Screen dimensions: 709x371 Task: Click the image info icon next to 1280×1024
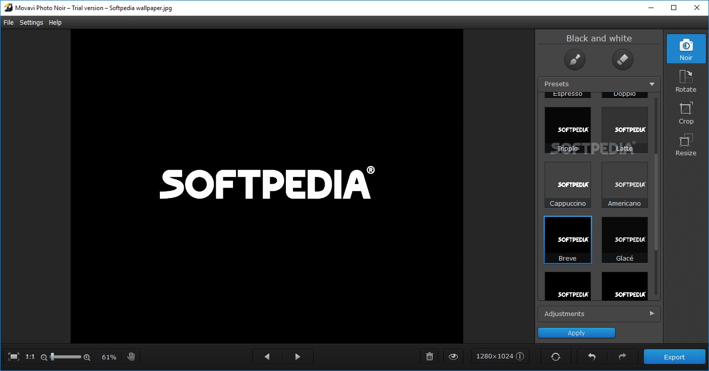[520, 356]
